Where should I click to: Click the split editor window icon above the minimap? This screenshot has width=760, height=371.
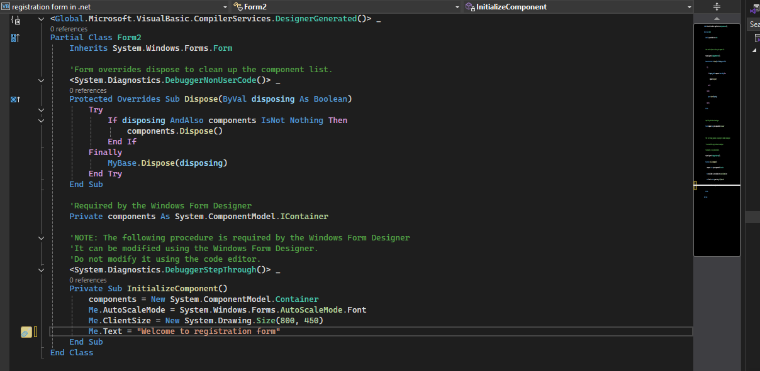(717, 7)
